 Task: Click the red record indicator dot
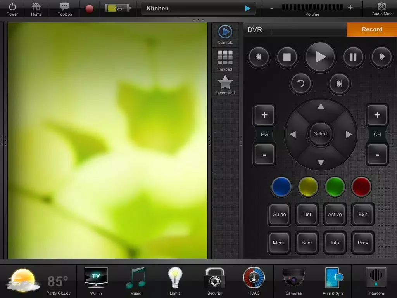90,9
